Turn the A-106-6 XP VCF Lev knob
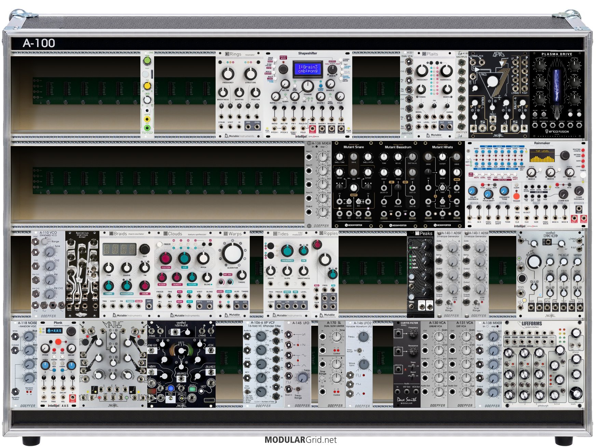Screen dimensions: 602x447 [x=261, y=336]
